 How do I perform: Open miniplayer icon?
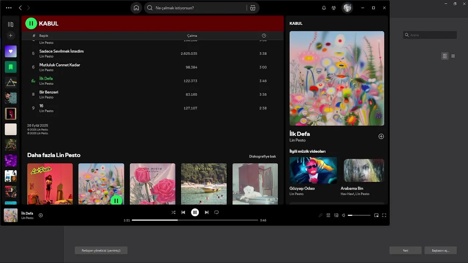click(376, 215)
